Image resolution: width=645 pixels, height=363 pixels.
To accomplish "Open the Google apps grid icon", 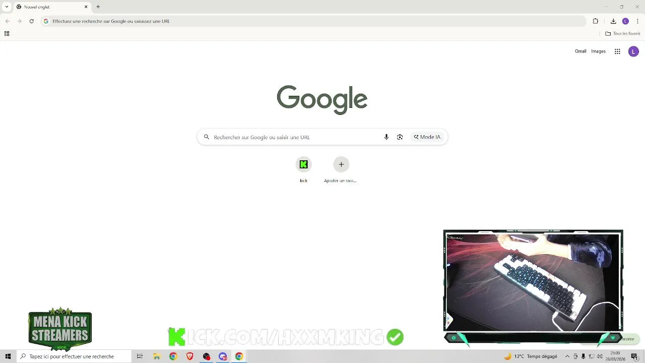I will coord(617,51).
